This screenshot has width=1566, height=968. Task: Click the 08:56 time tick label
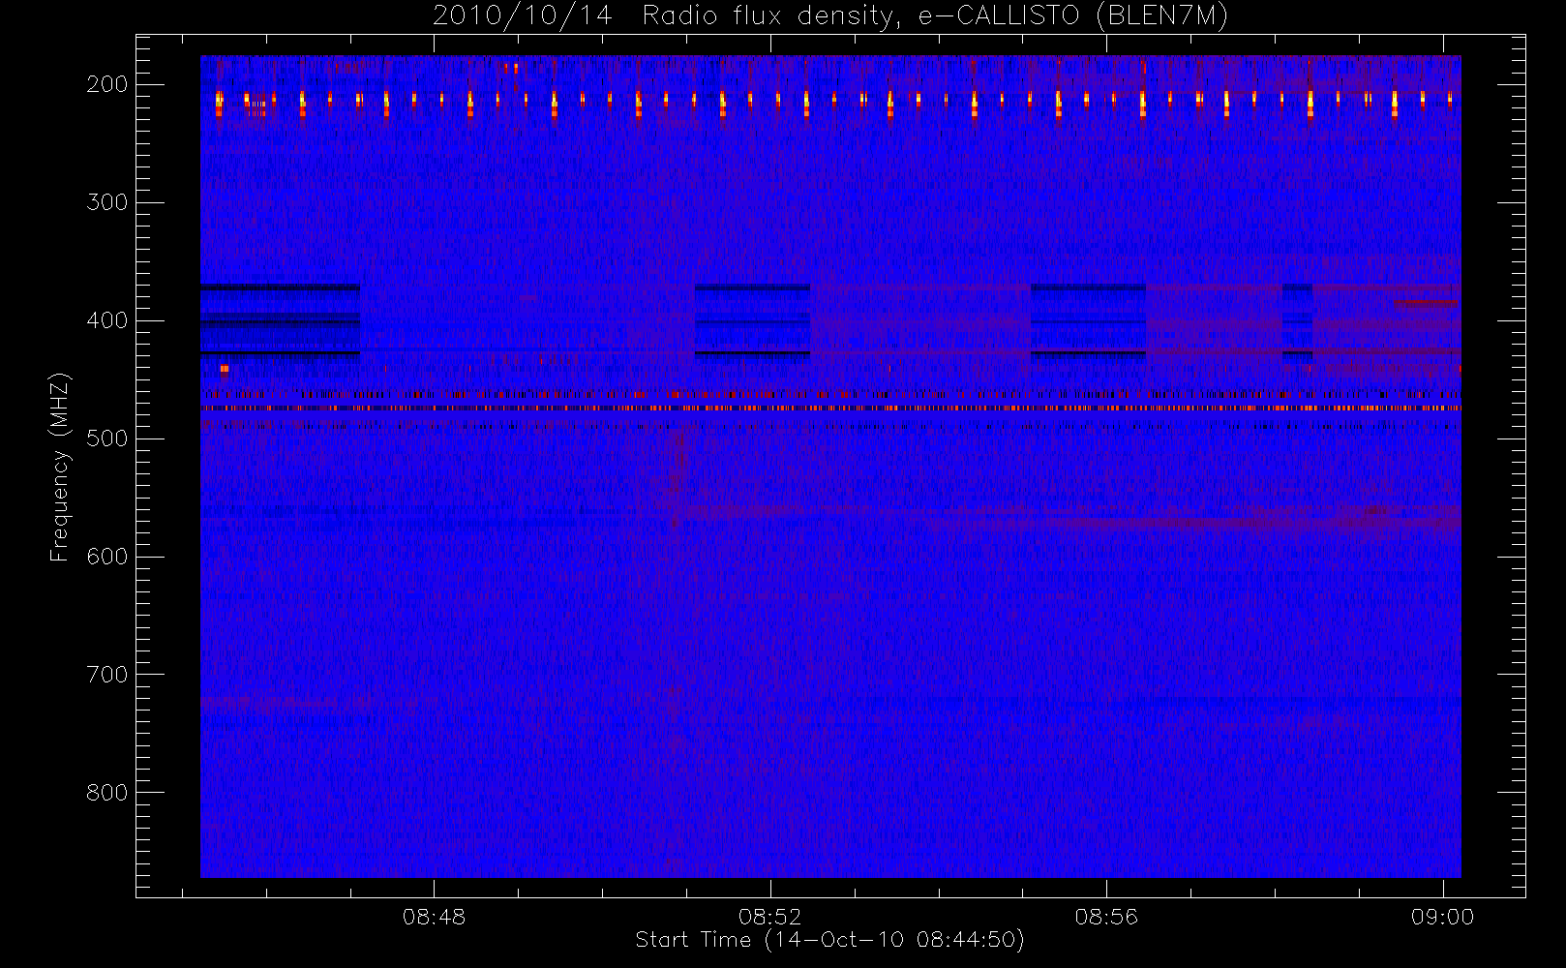click(1106, 917)
